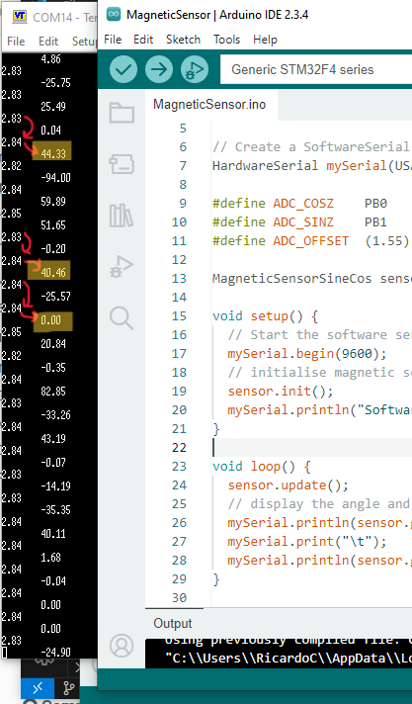Click line number 23 in the gutter
This screenshot has width=412, height=704.
[179, 466]
